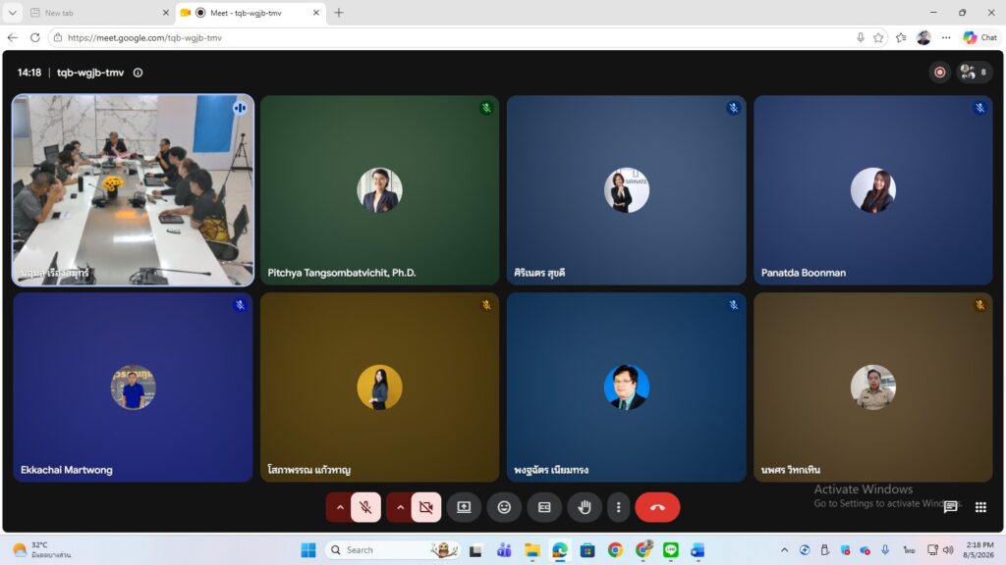Select Ekkachai Martwong participant tile
The height and width of the screenshot is (565, 1006).
[x=133, y=387]
